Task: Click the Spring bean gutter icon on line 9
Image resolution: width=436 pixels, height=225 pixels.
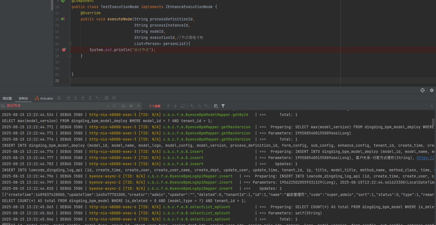Action: coord(63,1)
